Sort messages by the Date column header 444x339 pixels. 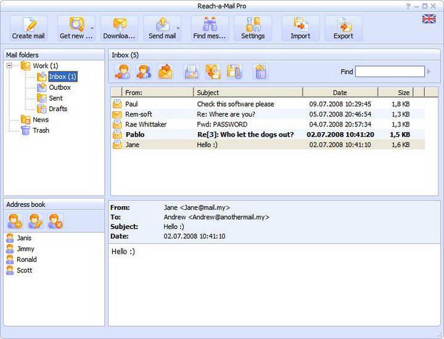click(x=340, y=93)
